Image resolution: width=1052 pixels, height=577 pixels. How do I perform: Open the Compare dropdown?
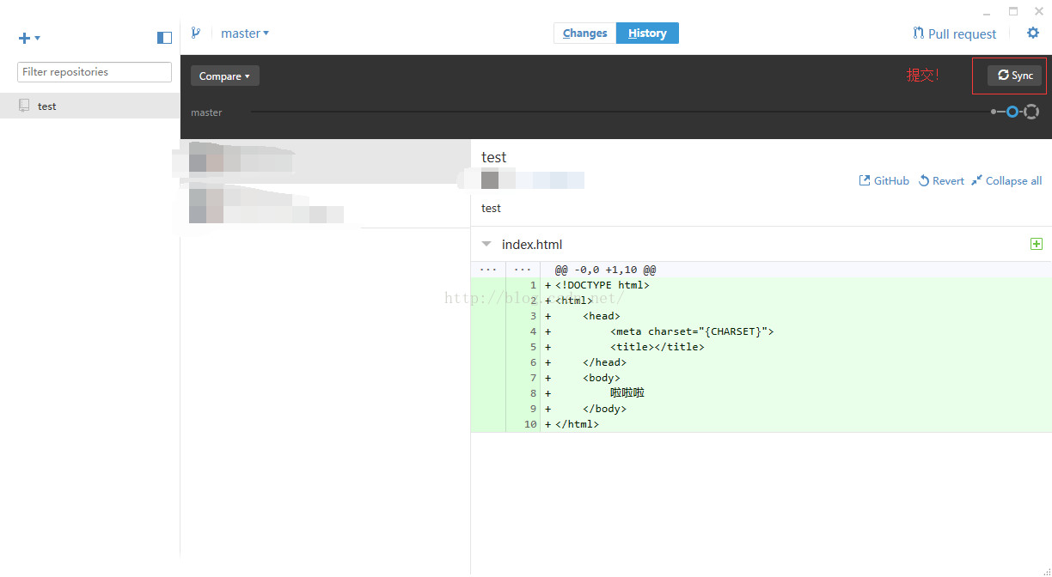point(224,76)
